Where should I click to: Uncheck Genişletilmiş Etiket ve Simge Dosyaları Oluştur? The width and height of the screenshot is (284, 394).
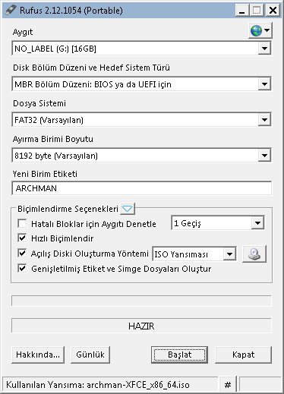[22, 268]
